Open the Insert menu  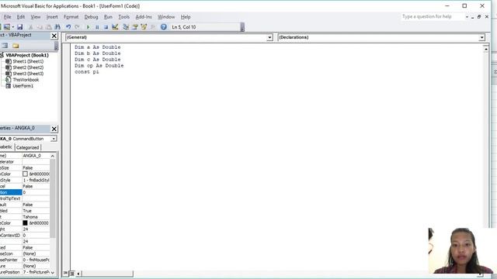[52, 17]
